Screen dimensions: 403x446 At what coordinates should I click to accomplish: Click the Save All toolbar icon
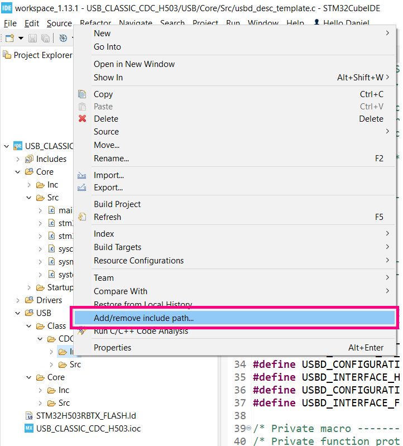(x=45, y=38)
